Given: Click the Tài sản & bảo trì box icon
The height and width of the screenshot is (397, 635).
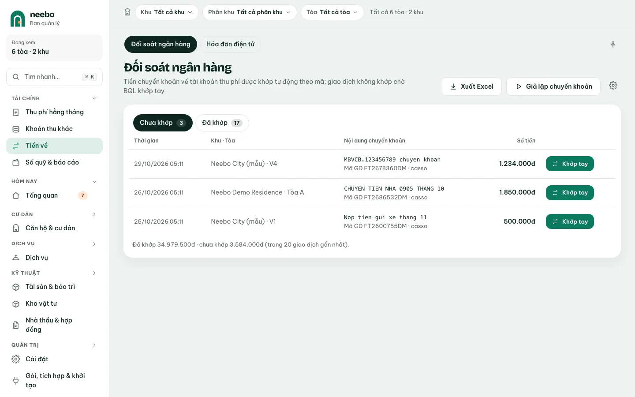Looking at the screenshot, I should tap(16, 287).
